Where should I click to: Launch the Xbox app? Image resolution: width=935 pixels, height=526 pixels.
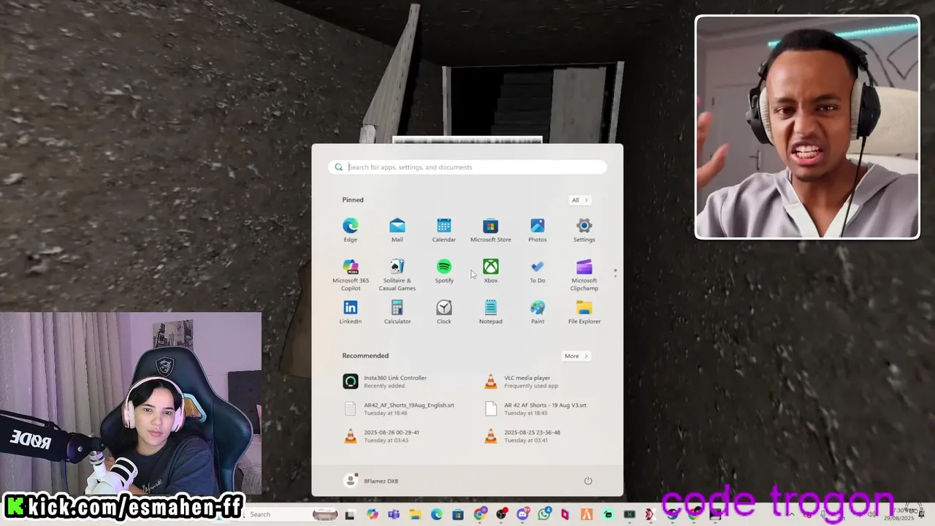coord(490,271)
